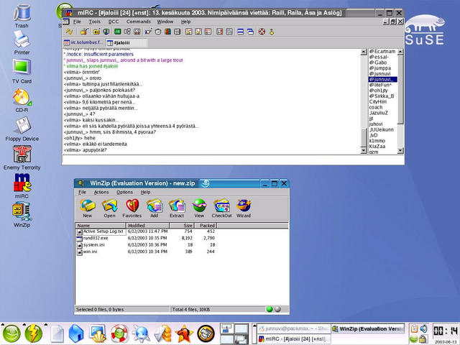460x345 pixels.
Task: Select system.ini in WinZip file list
Action: 91,245
